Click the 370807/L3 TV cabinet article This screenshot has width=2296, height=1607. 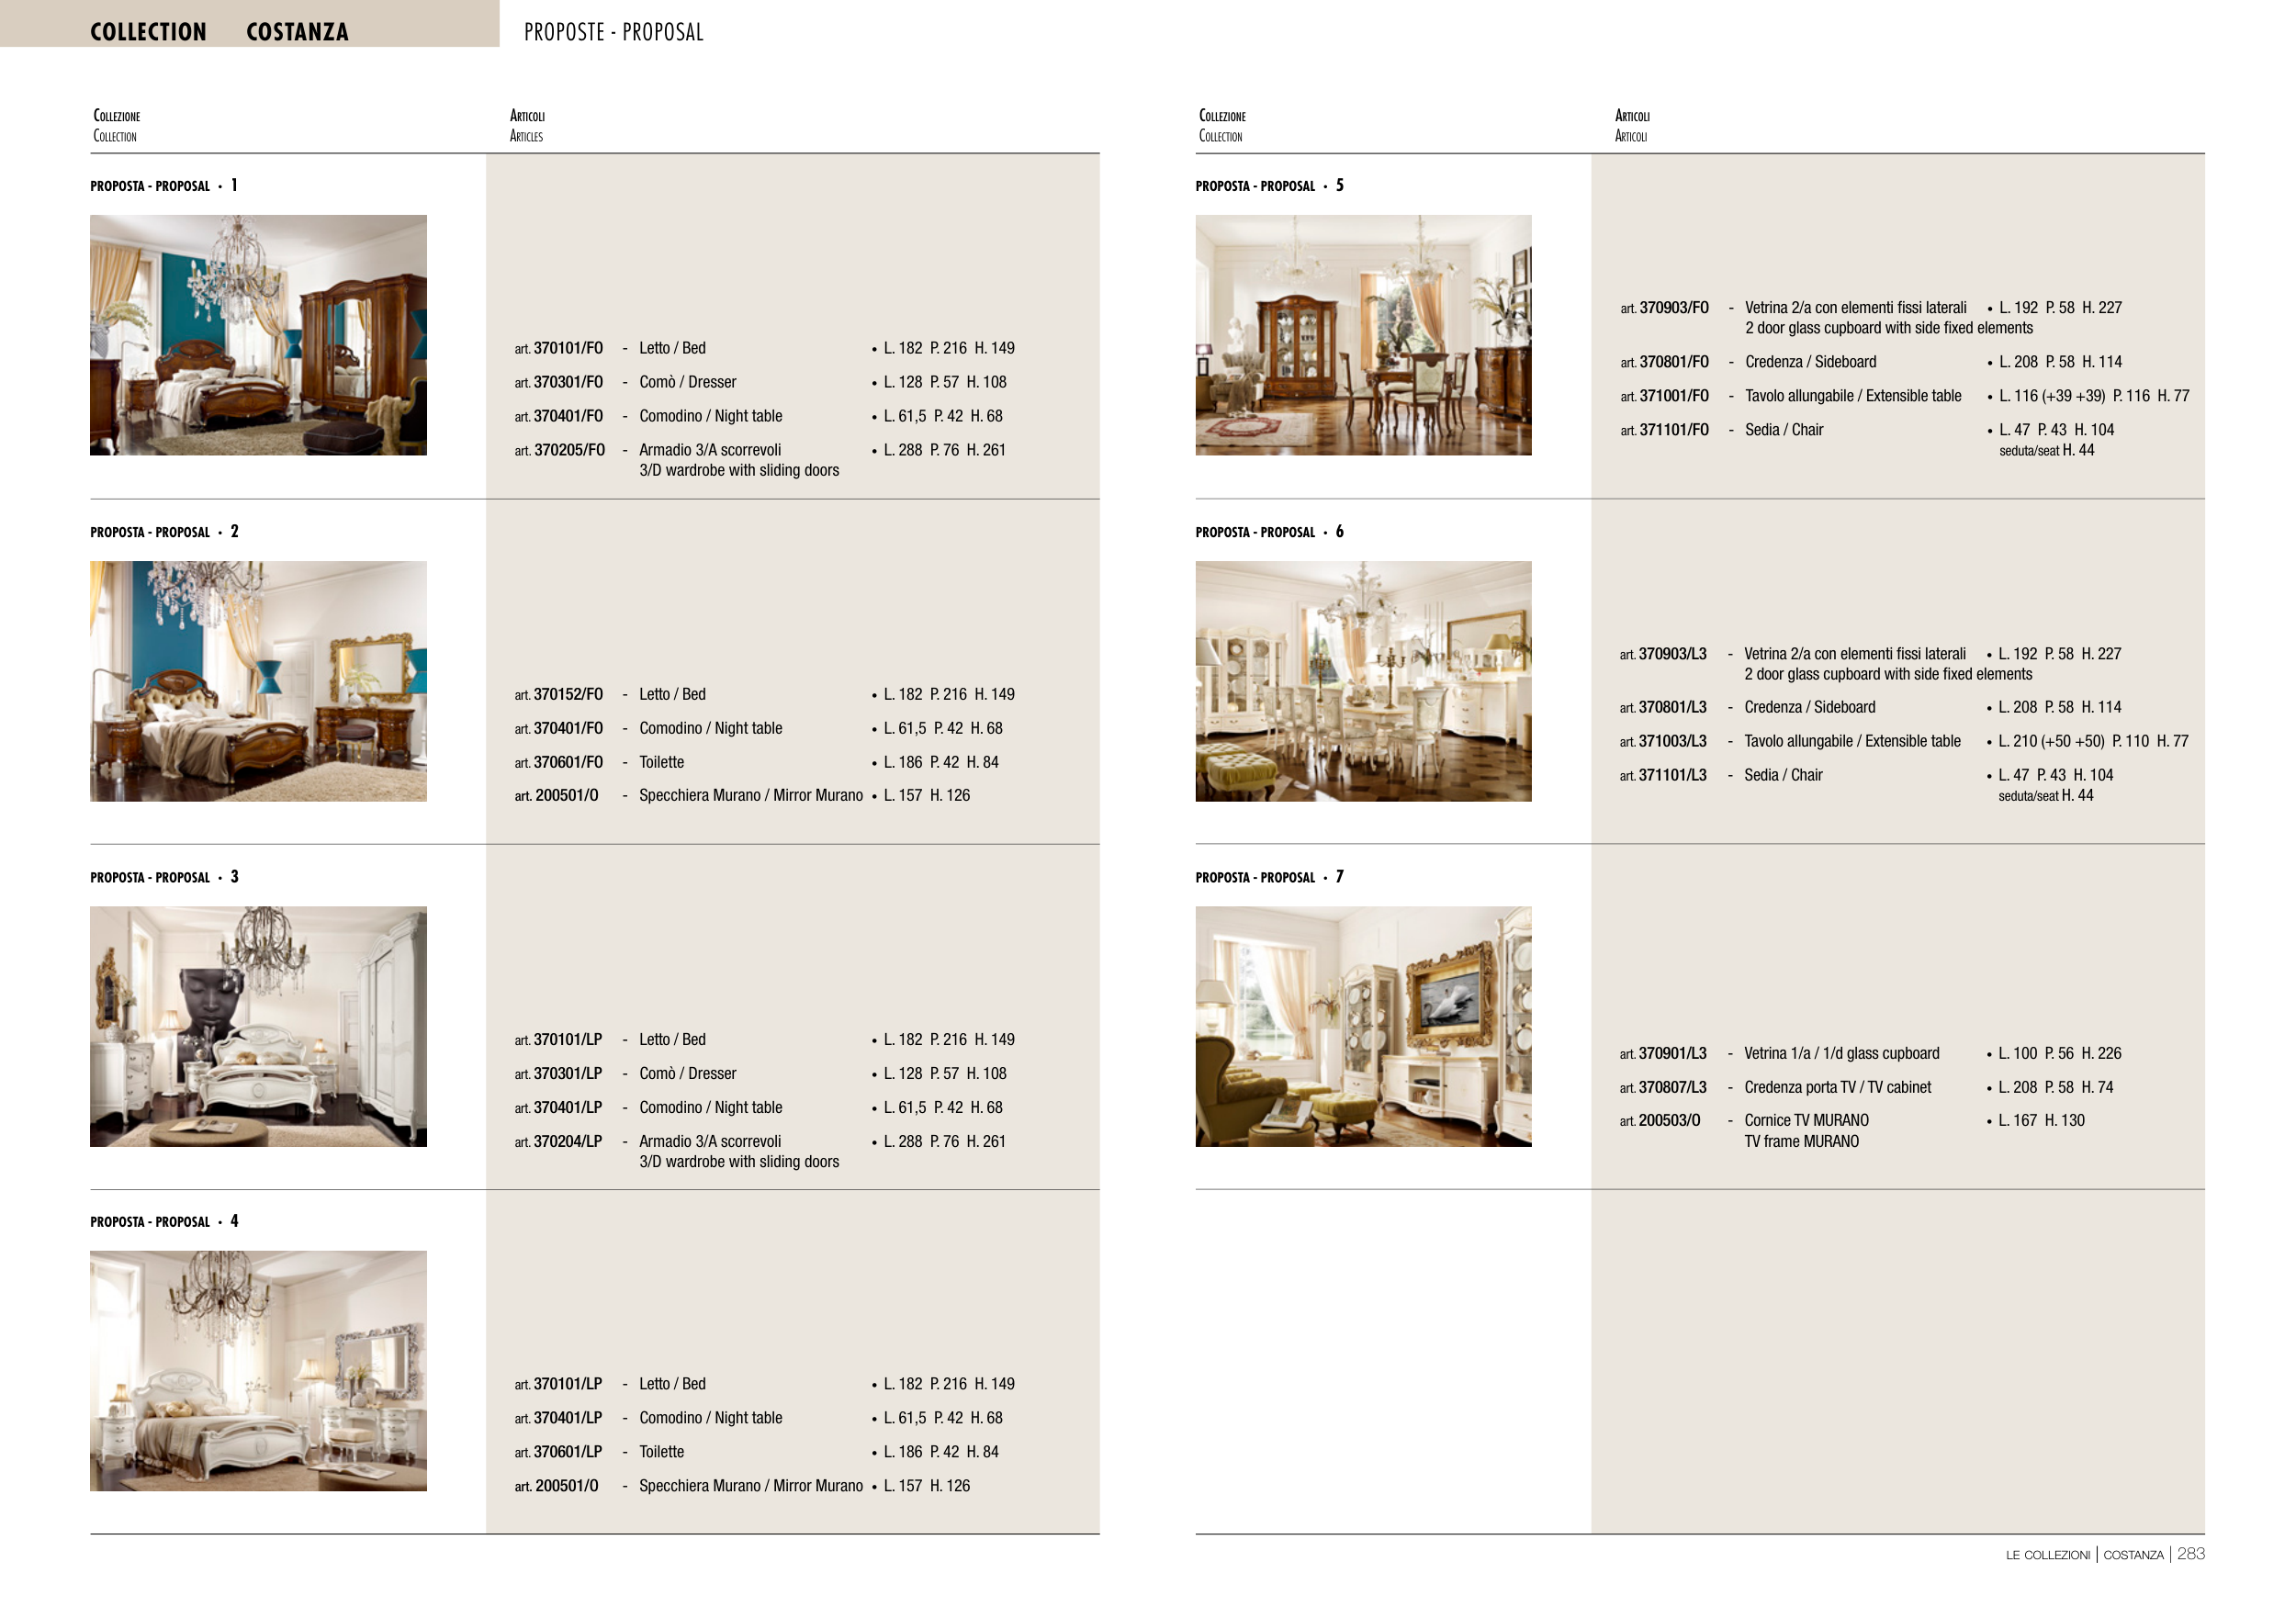[x=1671, y=1087]
